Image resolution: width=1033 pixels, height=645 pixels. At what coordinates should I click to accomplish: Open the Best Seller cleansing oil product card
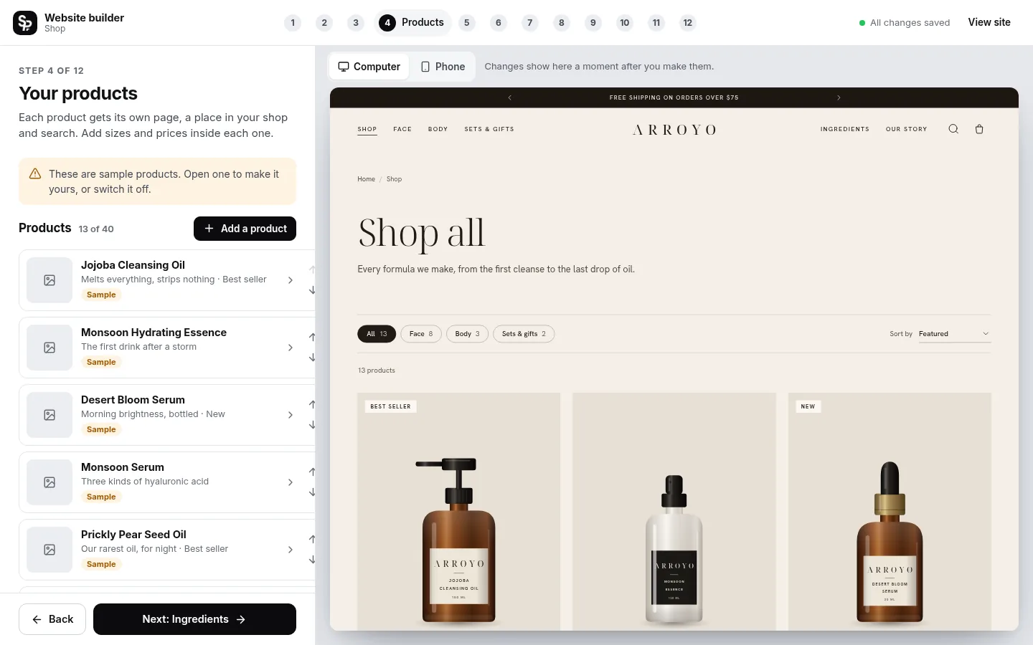coord(459,512)
